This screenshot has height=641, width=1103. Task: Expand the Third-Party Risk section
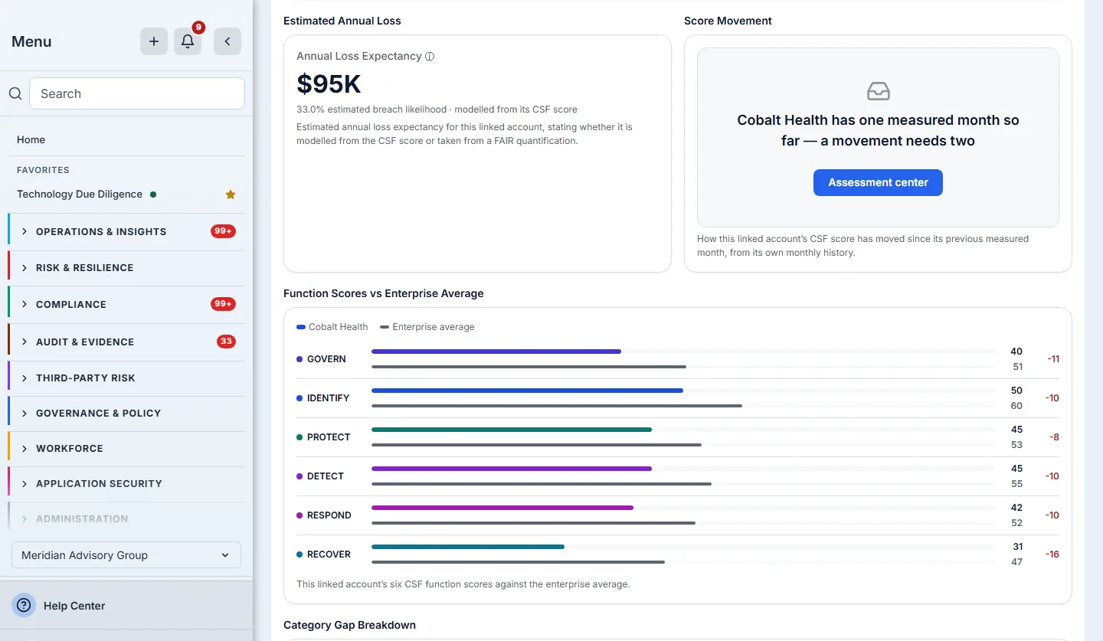(126, 378)
